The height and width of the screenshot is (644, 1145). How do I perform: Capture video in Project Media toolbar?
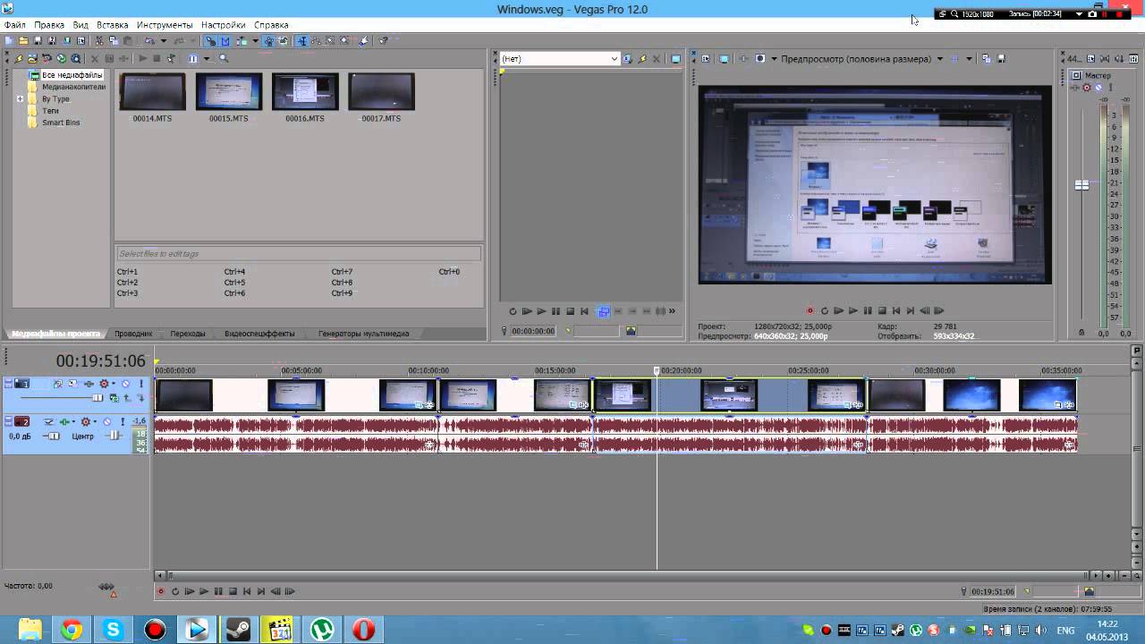32,58
